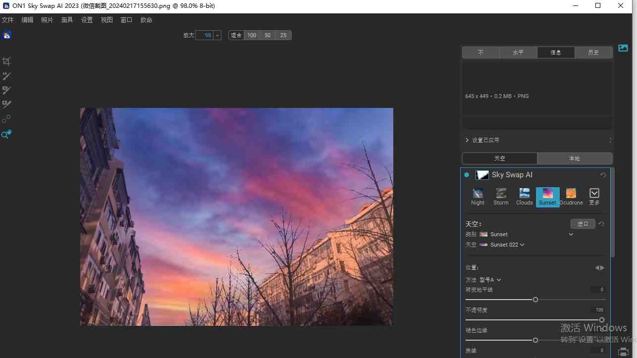
Task: Open the Sunset 022 sky dropdown
Action: click(507, 245)
